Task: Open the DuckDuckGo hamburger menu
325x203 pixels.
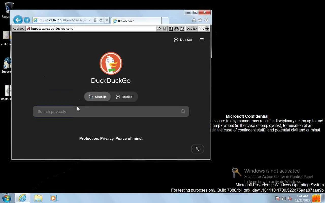Action: coord(202,40)
